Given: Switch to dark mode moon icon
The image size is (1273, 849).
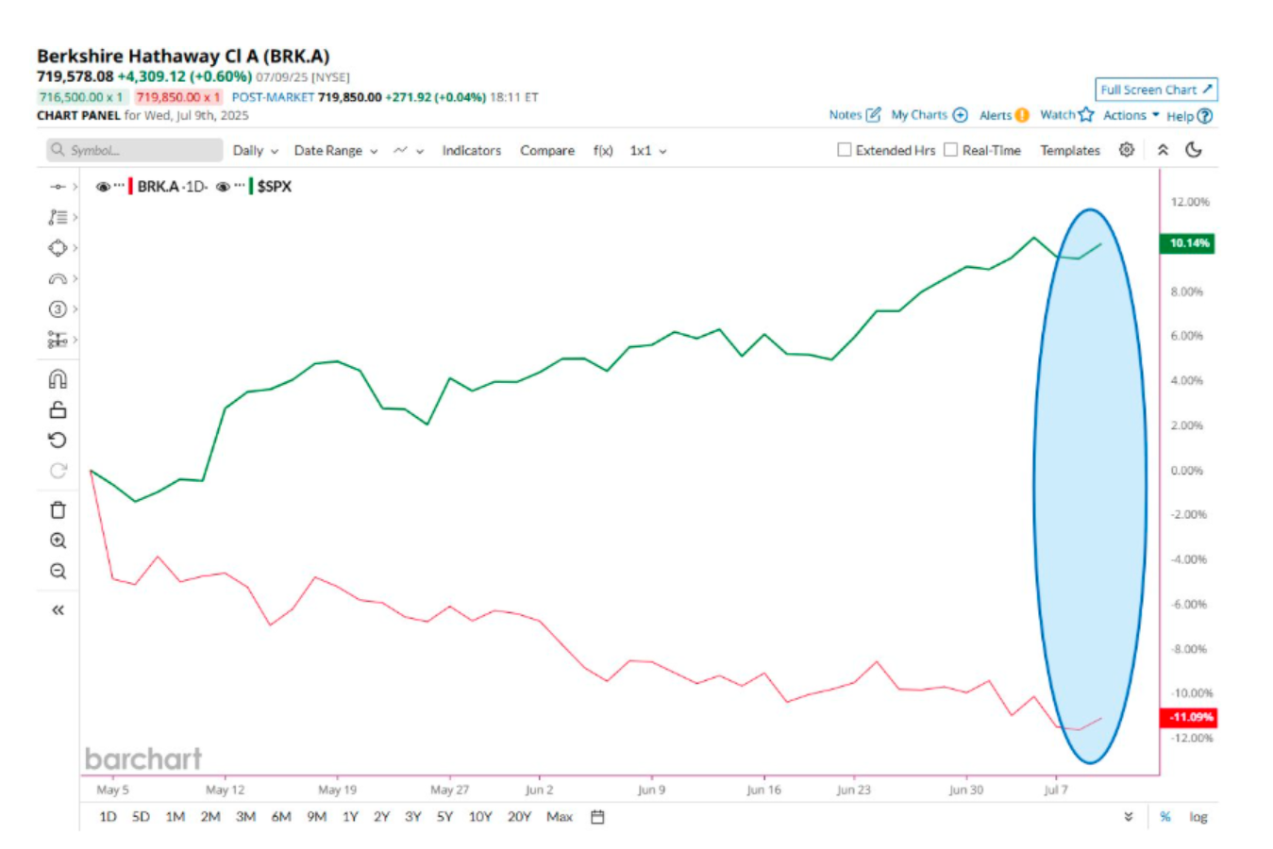Looking at the screenshot, I should (x=1194, y=150).
